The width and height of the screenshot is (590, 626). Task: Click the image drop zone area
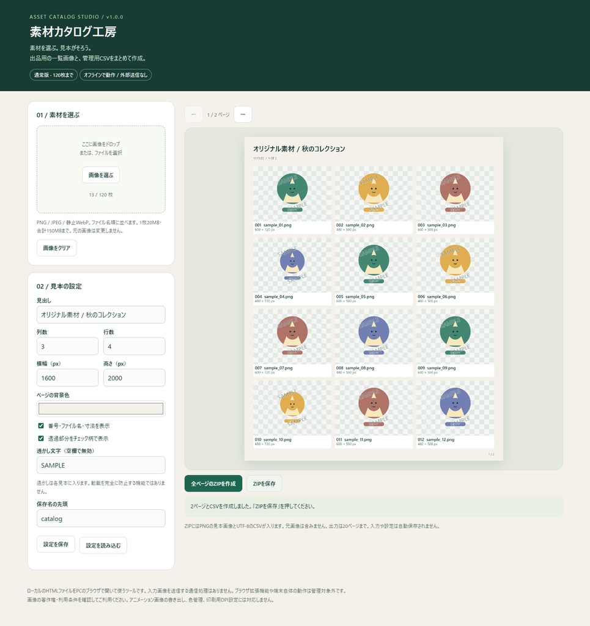(x=101, y=169)
